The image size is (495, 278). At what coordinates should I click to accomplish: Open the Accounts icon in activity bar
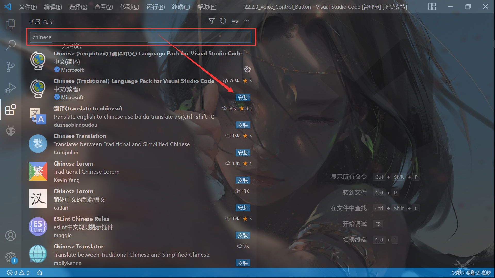tap(10, 236)
